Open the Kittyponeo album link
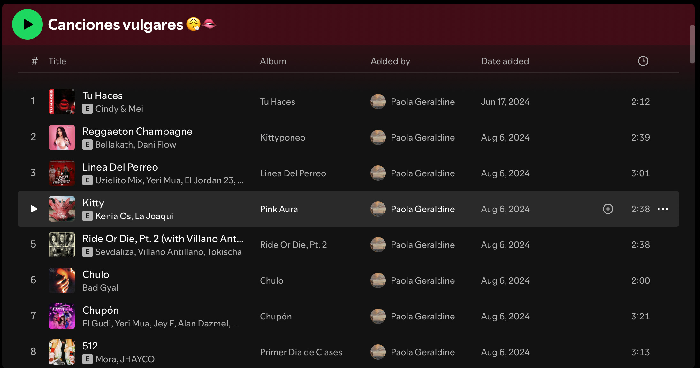Screen dimensions: 700x368 tap(283, 137)
